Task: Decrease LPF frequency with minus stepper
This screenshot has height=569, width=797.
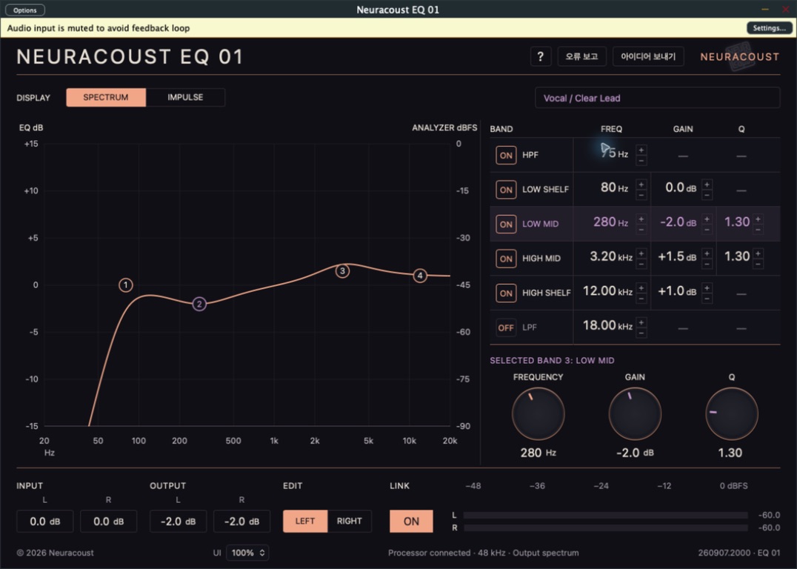Action: pyautogui.click(x=641, y=333)
